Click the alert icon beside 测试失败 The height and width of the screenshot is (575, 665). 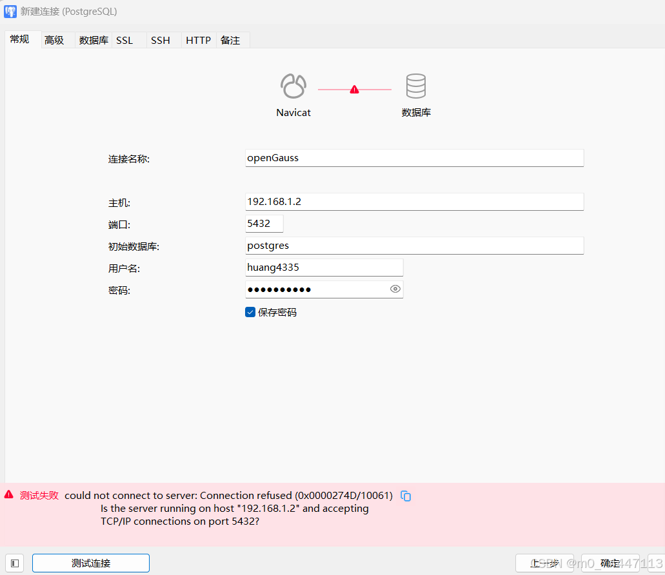point(8,494)
